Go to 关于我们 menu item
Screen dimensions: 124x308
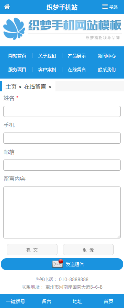pyautogui.click(x=47, y=56)
